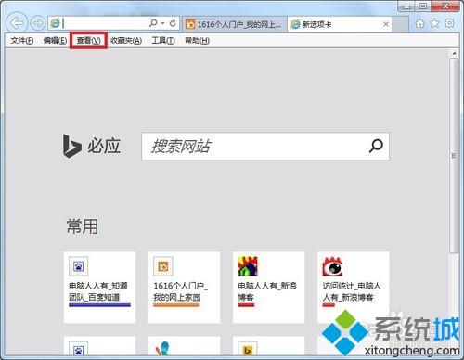
Task: Open the 收藏夹(A) menu
Action: tap(126, 41)
